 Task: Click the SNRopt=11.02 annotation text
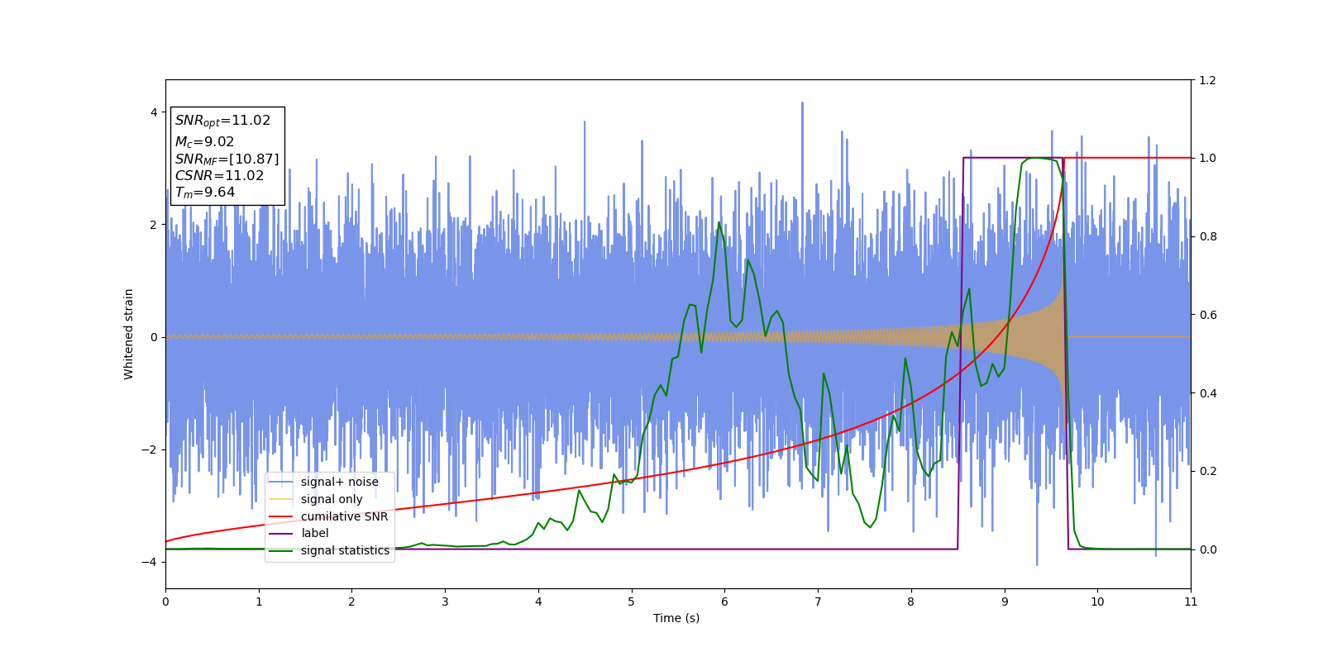pos(222,121)
